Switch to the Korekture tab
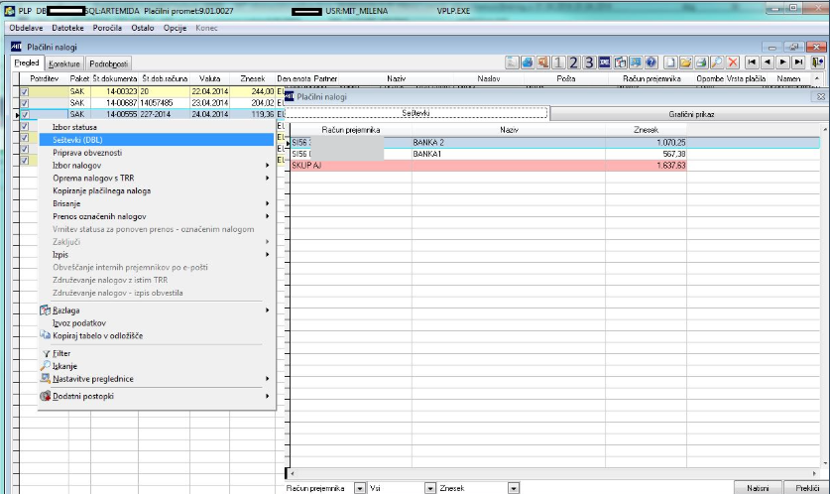 click(64, 63)
